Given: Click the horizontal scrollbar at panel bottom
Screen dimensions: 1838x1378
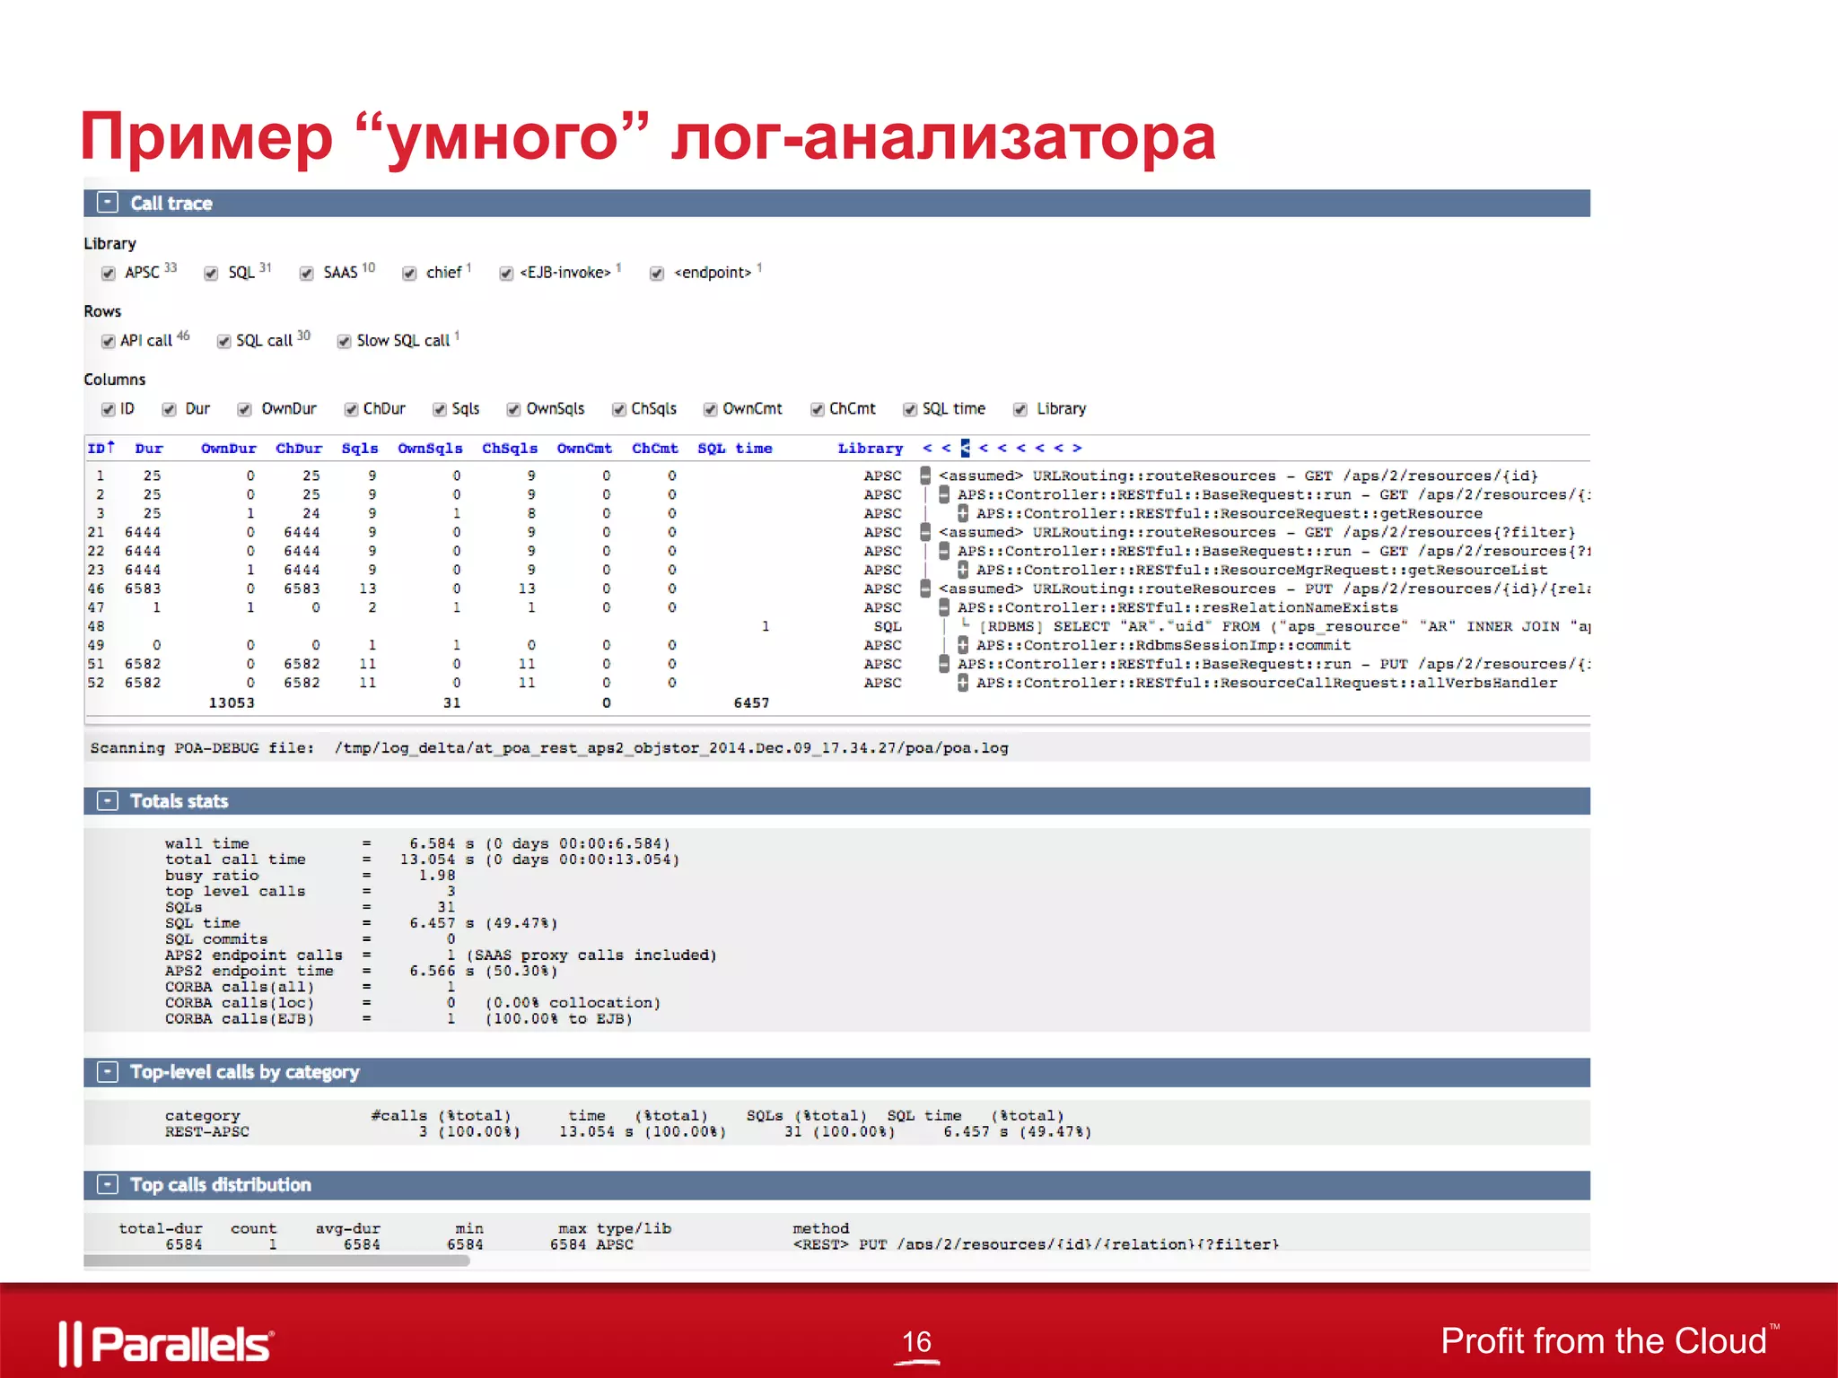Looking at the screenshot, I should tap(276, 1260).
